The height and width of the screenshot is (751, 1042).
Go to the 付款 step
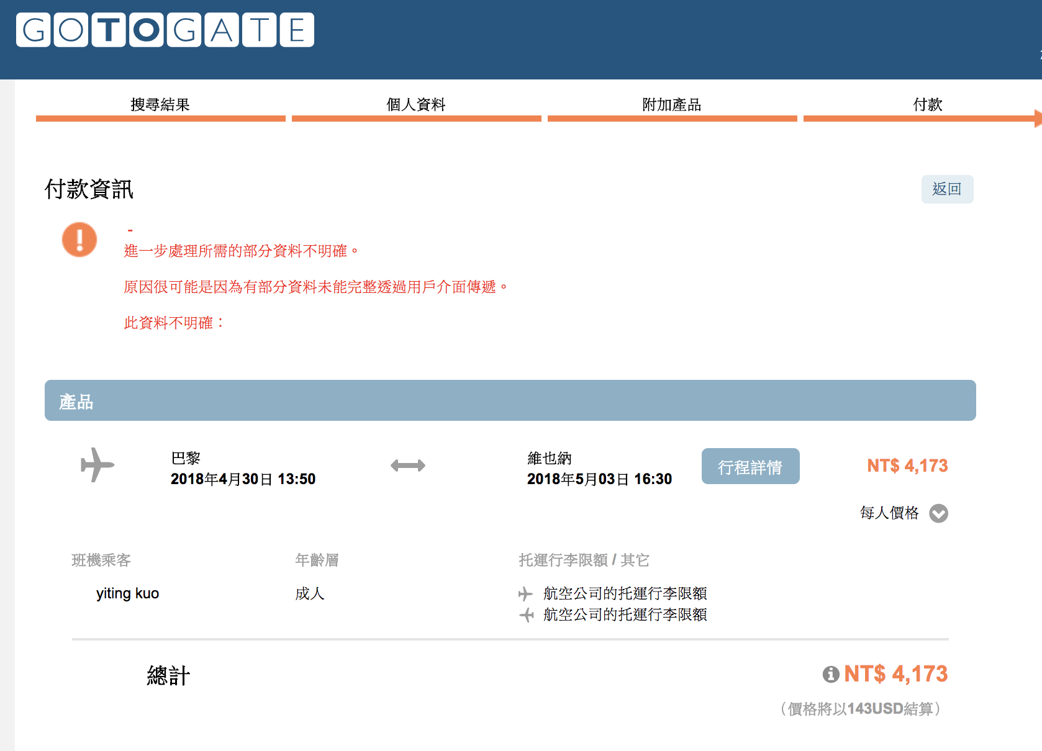pyautogui.click(x=927, y=105)
